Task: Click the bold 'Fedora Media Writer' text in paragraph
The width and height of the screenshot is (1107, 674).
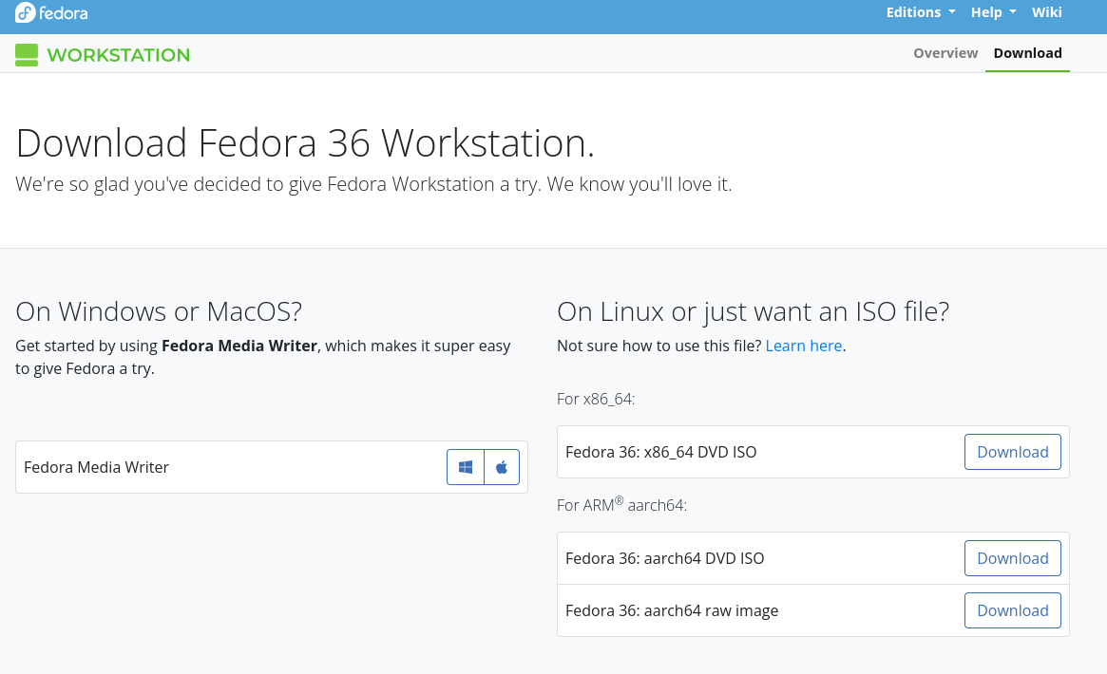Action: coord(239,346)
